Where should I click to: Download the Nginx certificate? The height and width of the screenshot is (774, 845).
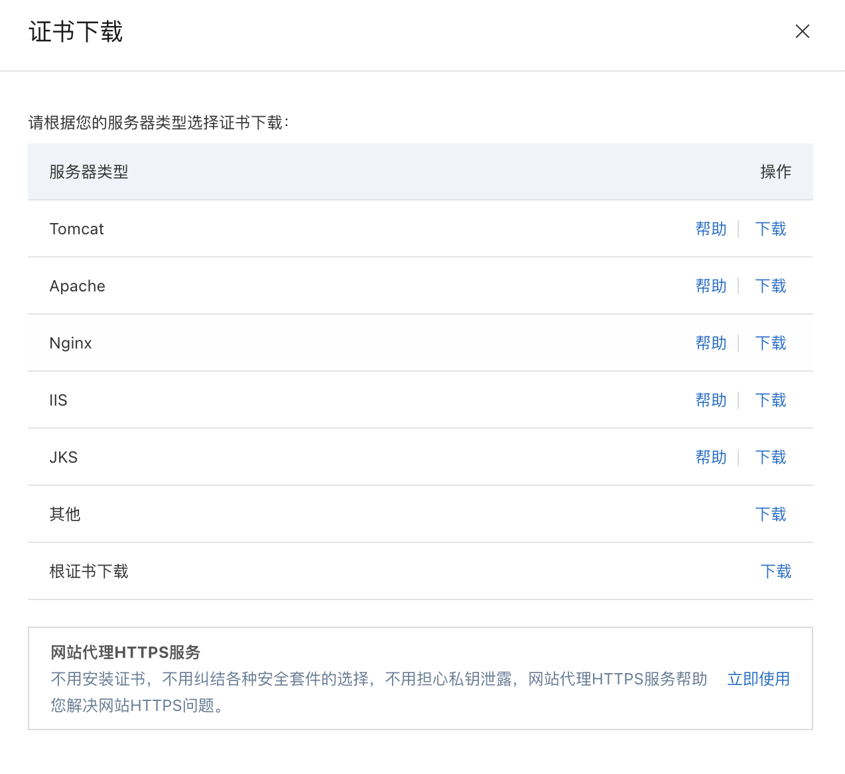tap(770, 343)
